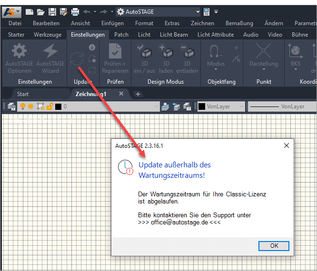Image resolution: width=317 pixels, height=271 pixels.
Task: Toggle 3D ein / aus design mode
Action: pos(144,58)
